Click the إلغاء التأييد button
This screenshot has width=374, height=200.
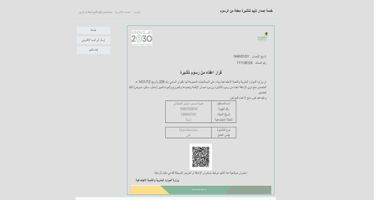tap(93, 50)
